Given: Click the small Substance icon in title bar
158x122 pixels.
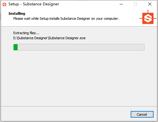Looking at the screenshot, I should pyautogui.click(x=4, y=4).
